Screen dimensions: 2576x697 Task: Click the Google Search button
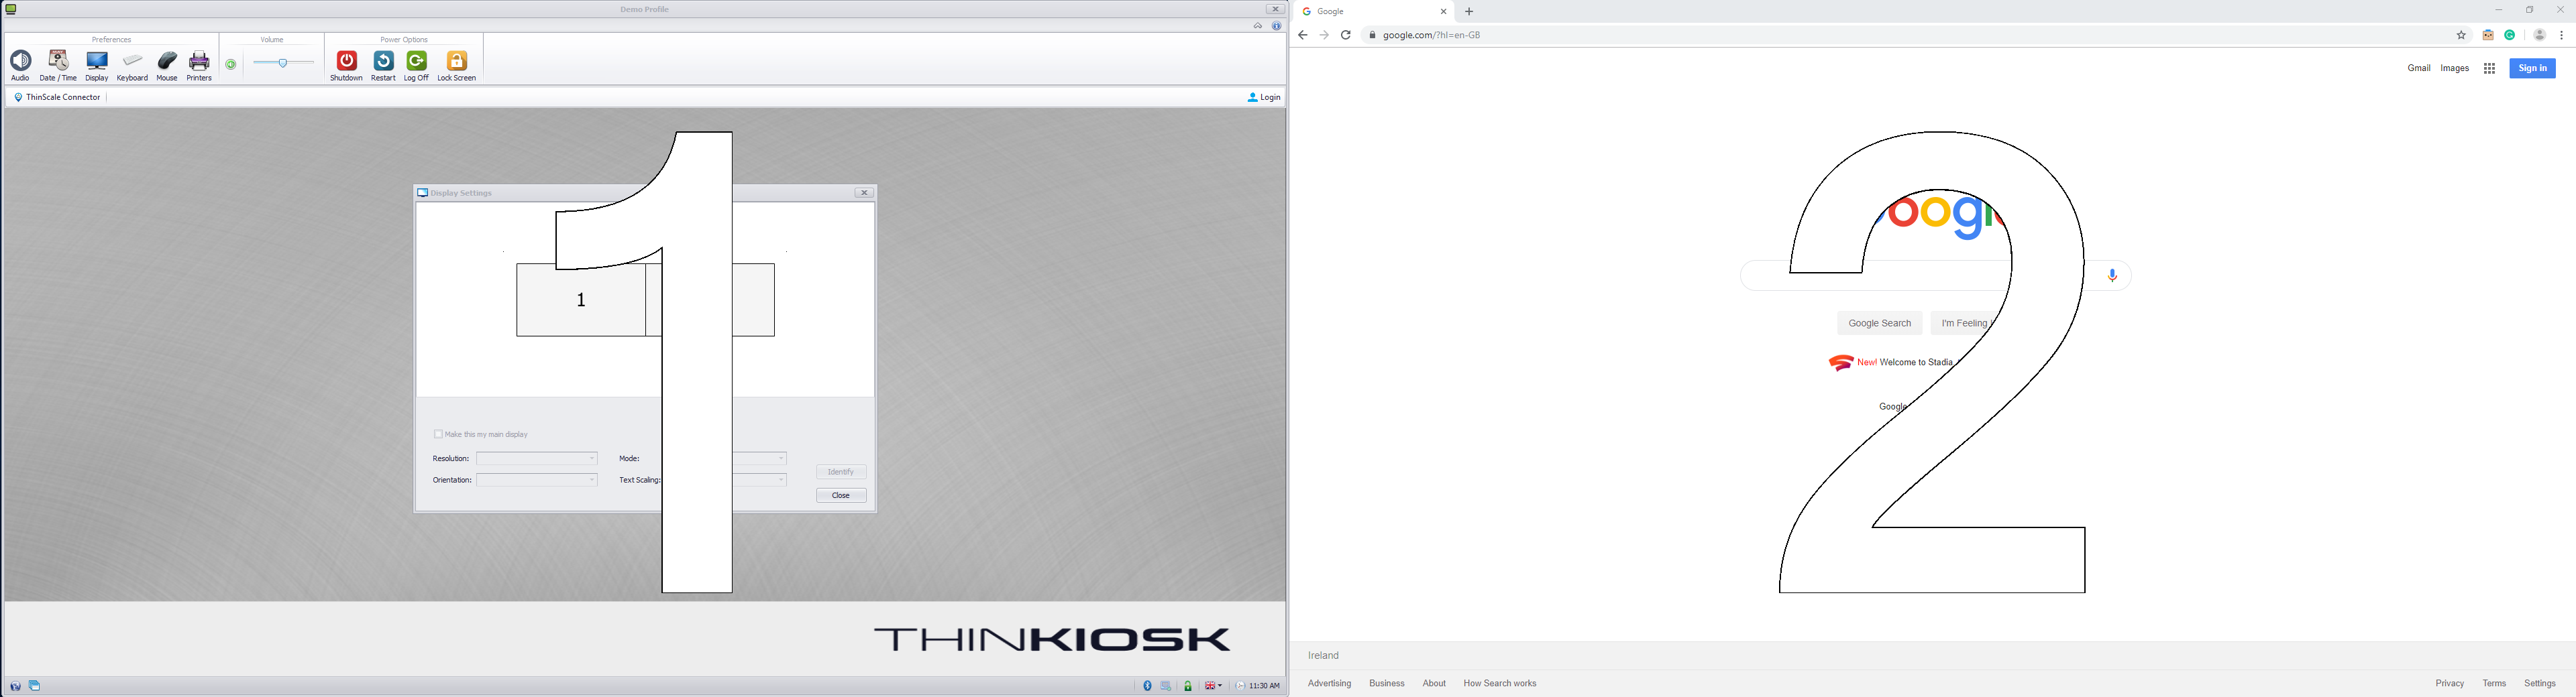1879,324
